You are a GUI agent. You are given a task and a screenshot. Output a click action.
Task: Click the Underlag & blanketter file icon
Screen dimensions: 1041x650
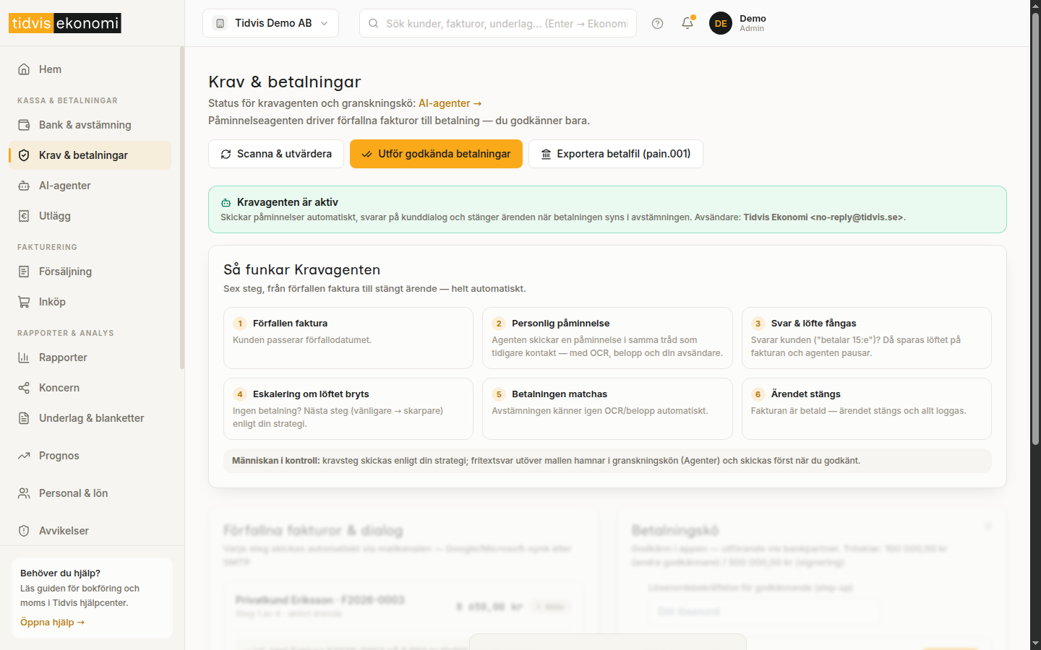click(24, 418)
